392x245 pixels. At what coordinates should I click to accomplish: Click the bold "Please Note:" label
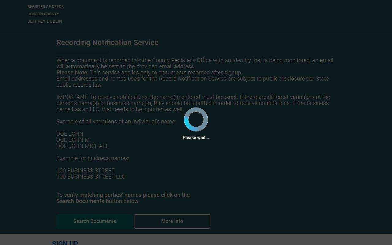pyautogui.click(x=72, y=73)
